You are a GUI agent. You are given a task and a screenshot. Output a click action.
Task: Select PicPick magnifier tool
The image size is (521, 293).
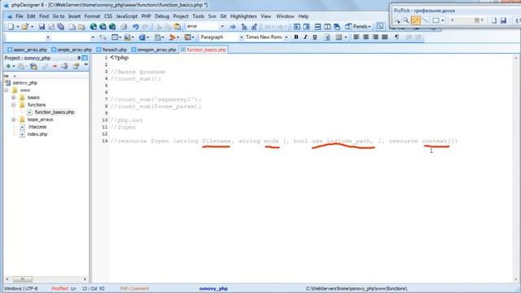coord(406,20)
